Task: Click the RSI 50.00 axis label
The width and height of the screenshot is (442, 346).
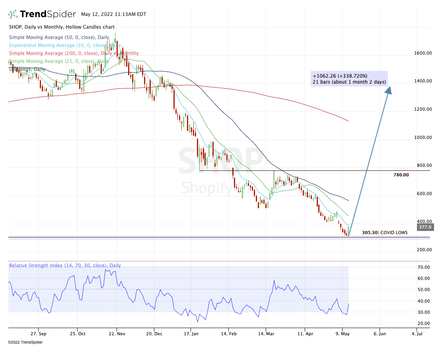Action: point(424,289)
